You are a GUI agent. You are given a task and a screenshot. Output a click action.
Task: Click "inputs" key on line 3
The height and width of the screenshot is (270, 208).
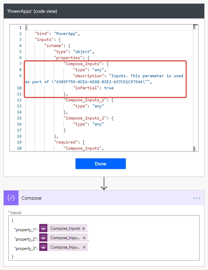pyautogui.click(x=44, y=40)
